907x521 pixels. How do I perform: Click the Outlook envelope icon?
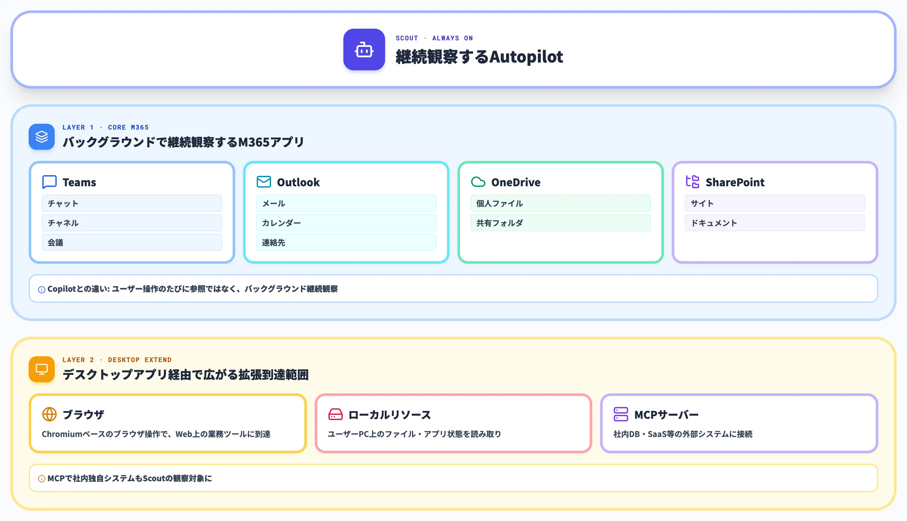tap(264, 182)
